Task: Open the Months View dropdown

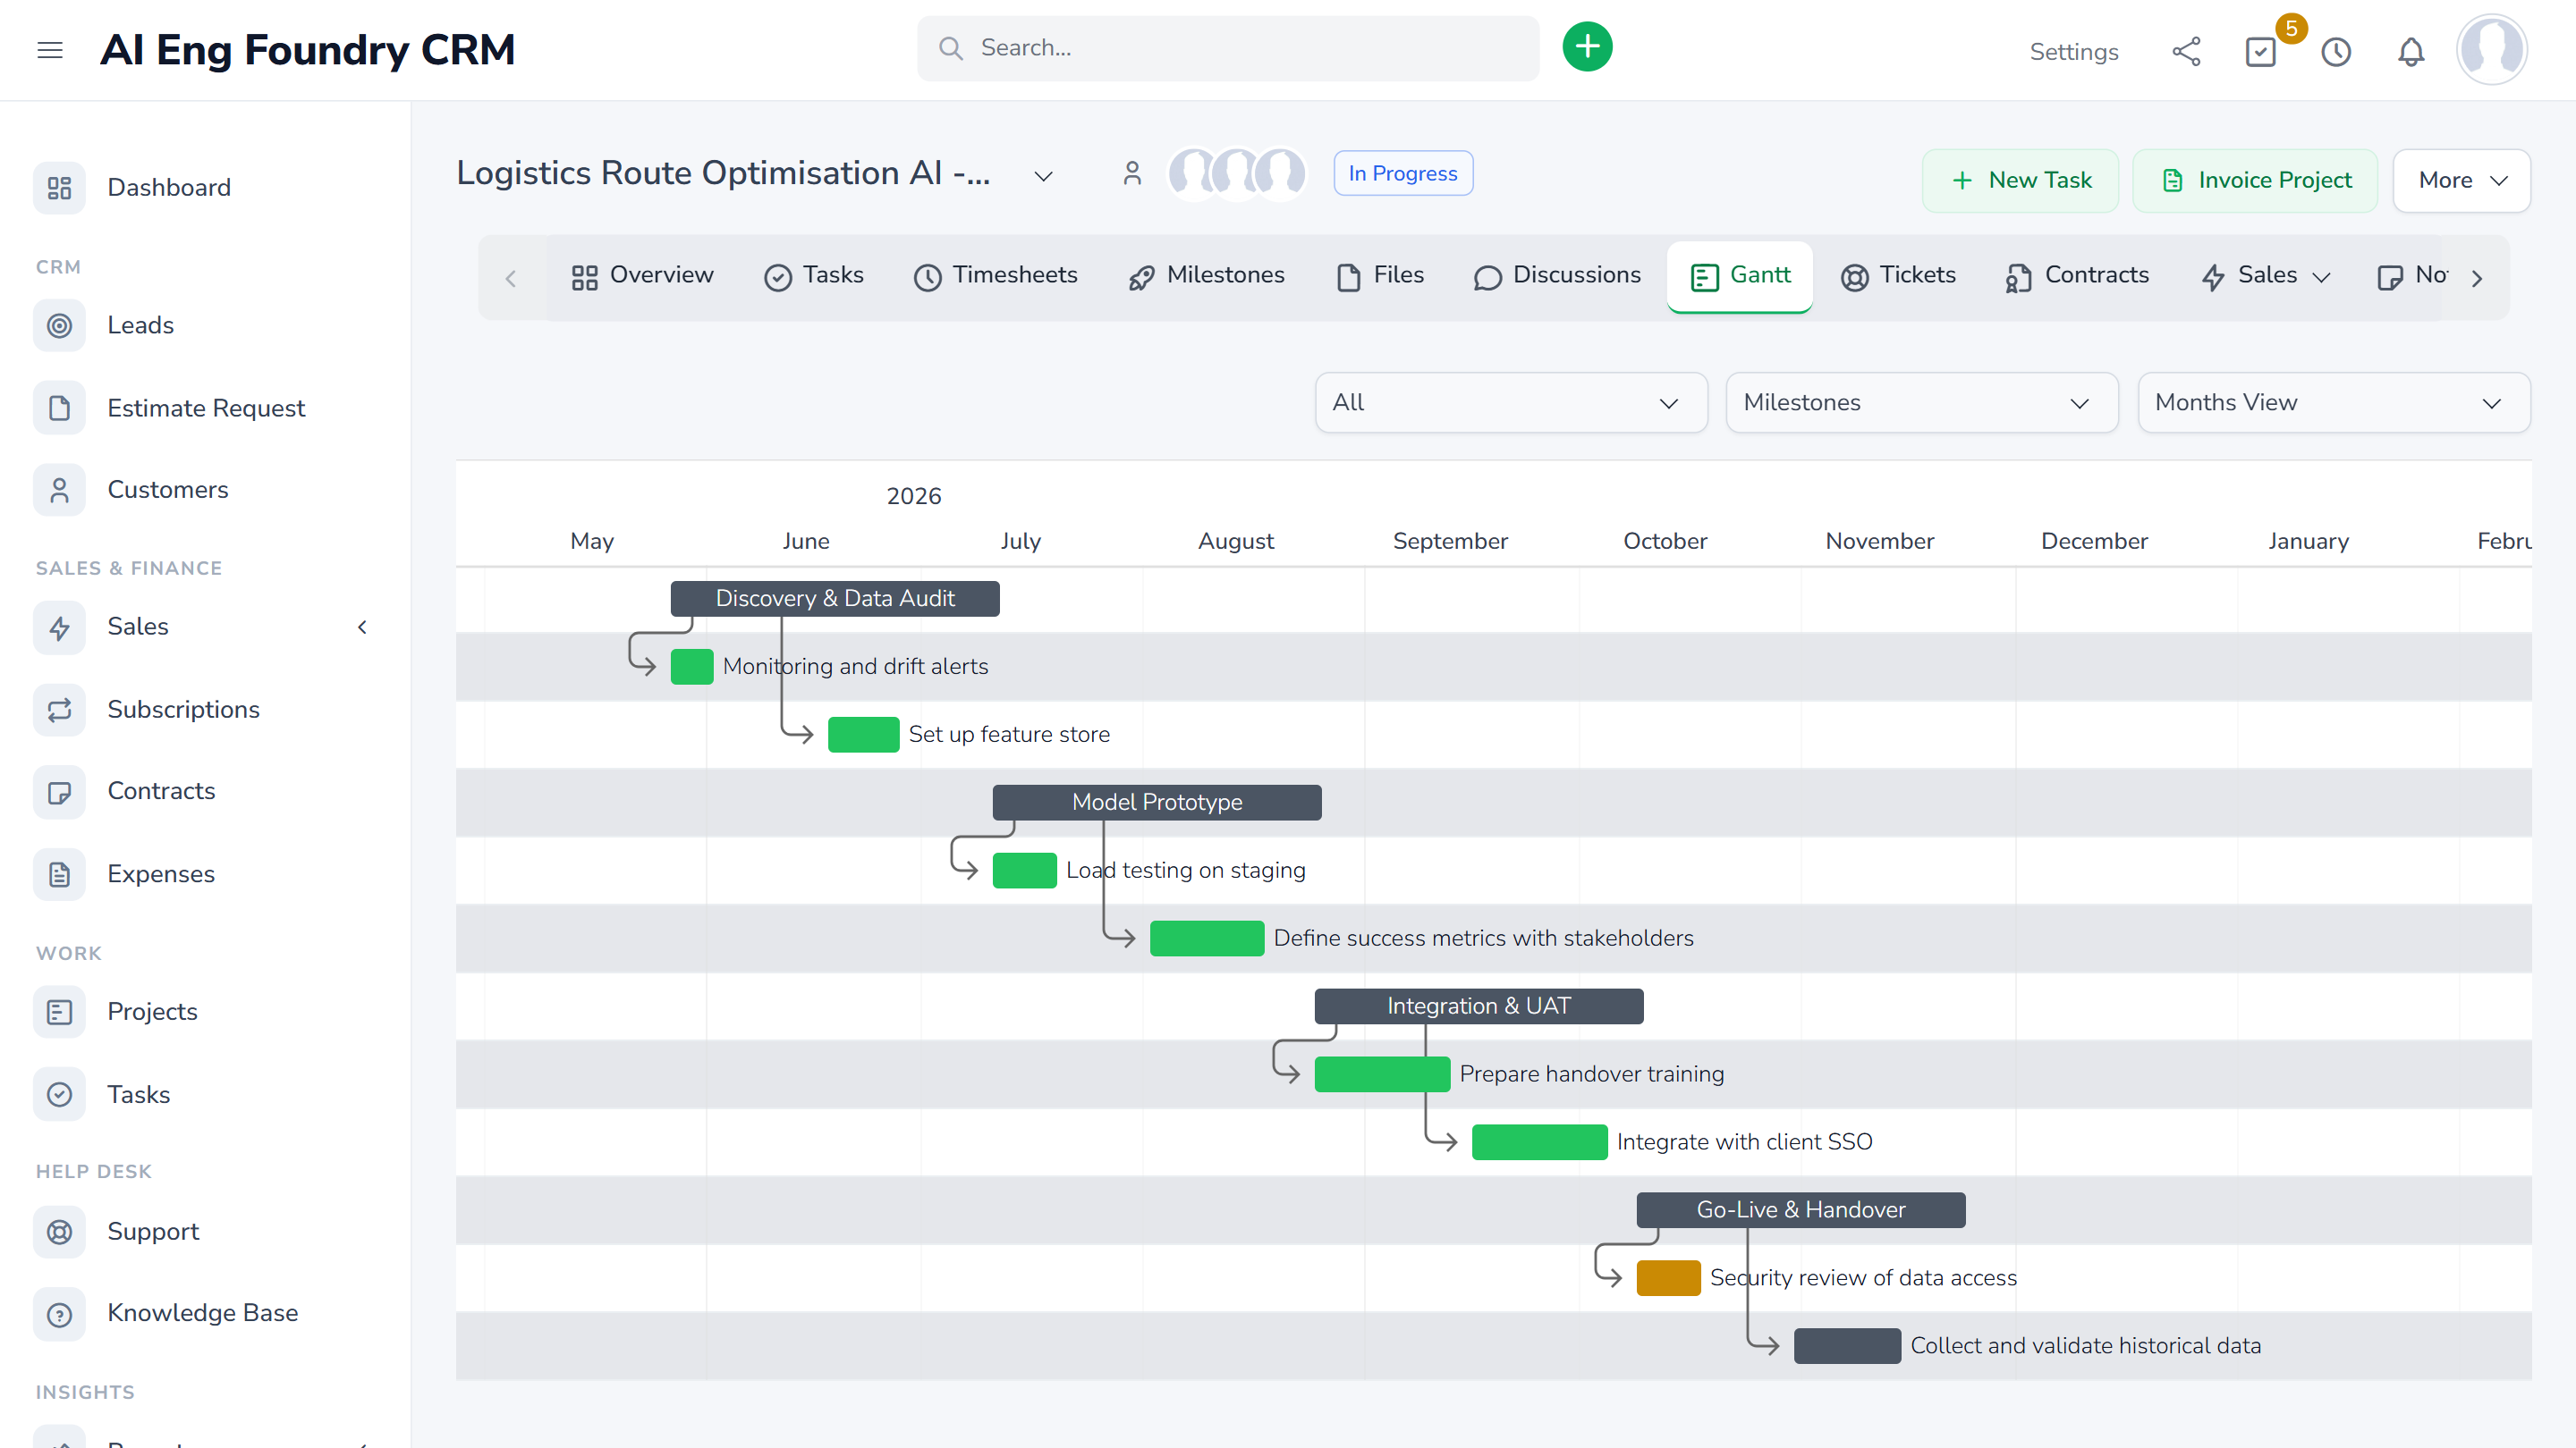Action: pyautogui.click(x=2333, y=403)
